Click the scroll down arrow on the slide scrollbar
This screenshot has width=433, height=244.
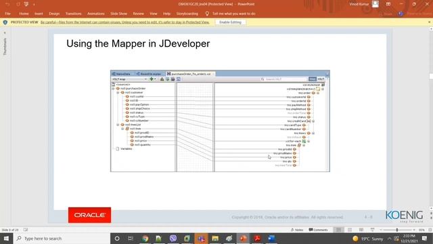(x=431, y=208)
